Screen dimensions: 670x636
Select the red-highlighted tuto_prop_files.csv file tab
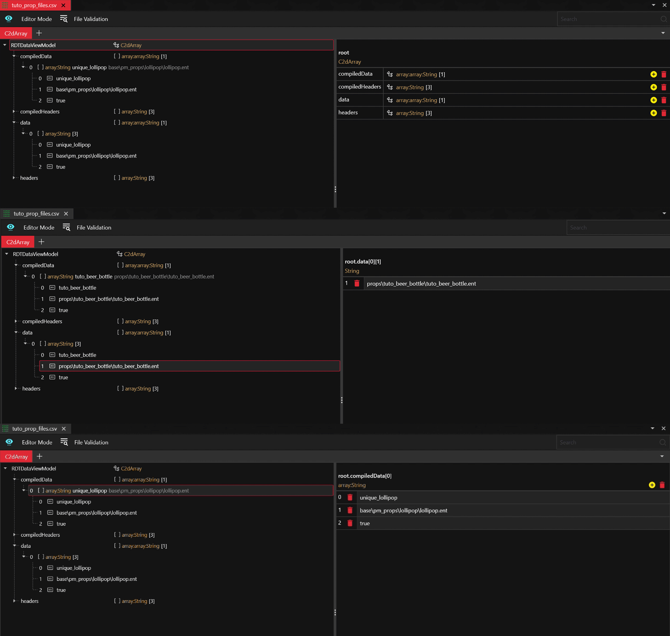(x=34, y=6)
